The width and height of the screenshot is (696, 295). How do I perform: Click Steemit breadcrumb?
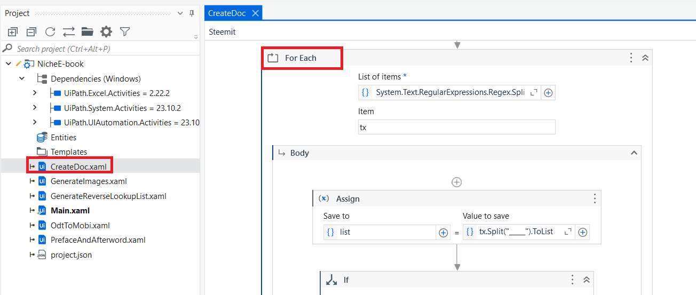click(x=222, y=31)
